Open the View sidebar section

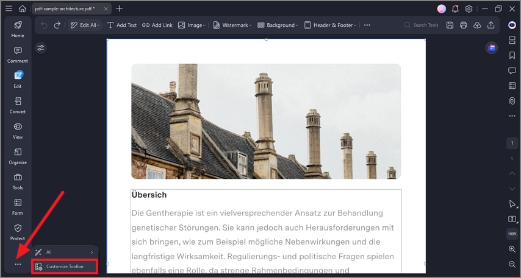click(18, 131)
